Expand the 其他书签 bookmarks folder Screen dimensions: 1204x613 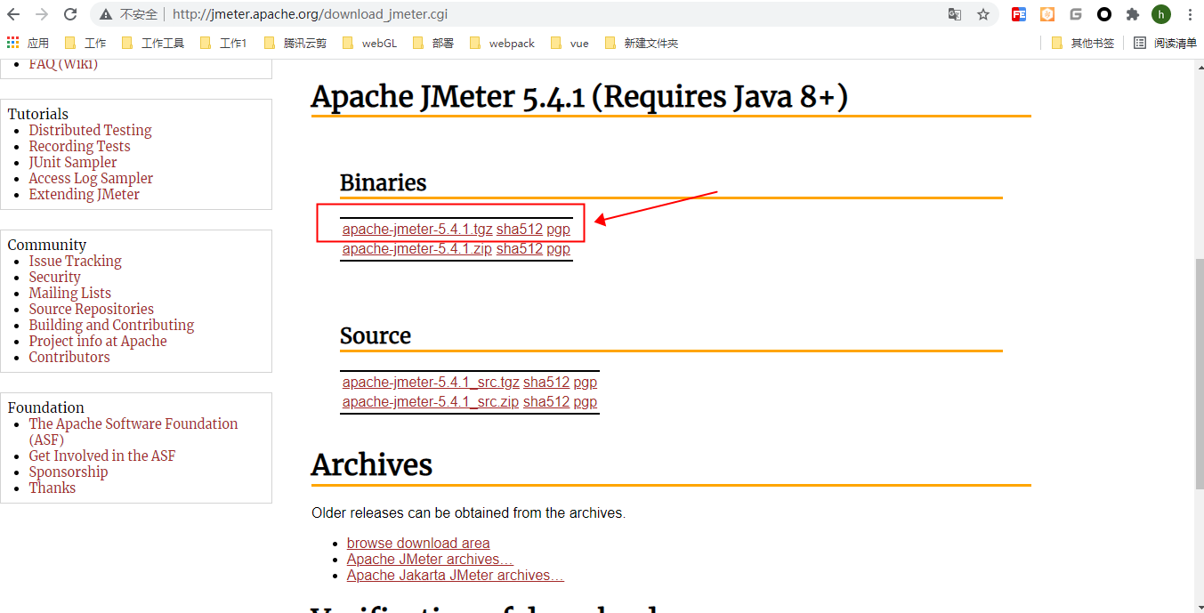click(1083, 42)
